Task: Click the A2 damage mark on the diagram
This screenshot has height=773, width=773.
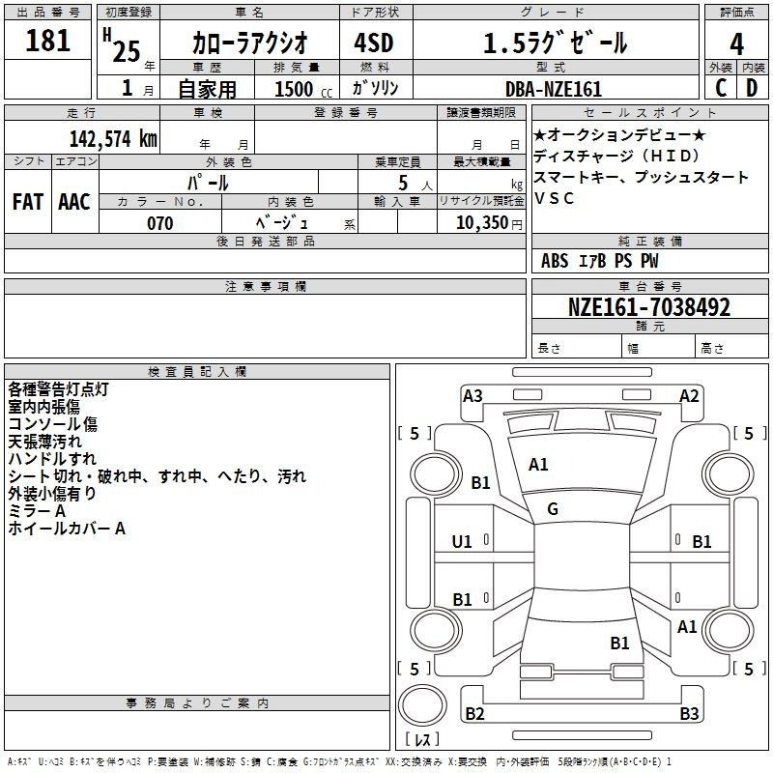Action: 689,395
